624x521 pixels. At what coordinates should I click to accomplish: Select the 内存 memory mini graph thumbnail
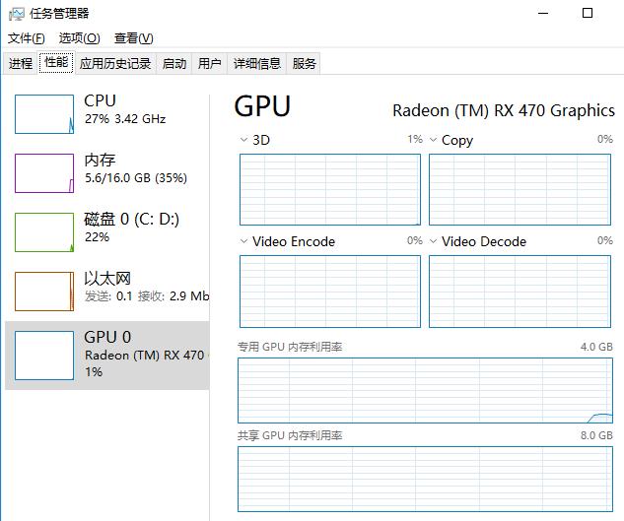tap(44, 173)
